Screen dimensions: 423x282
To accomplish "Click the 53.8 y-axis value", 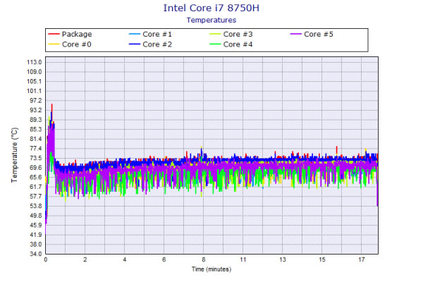I will click(36, 206).
